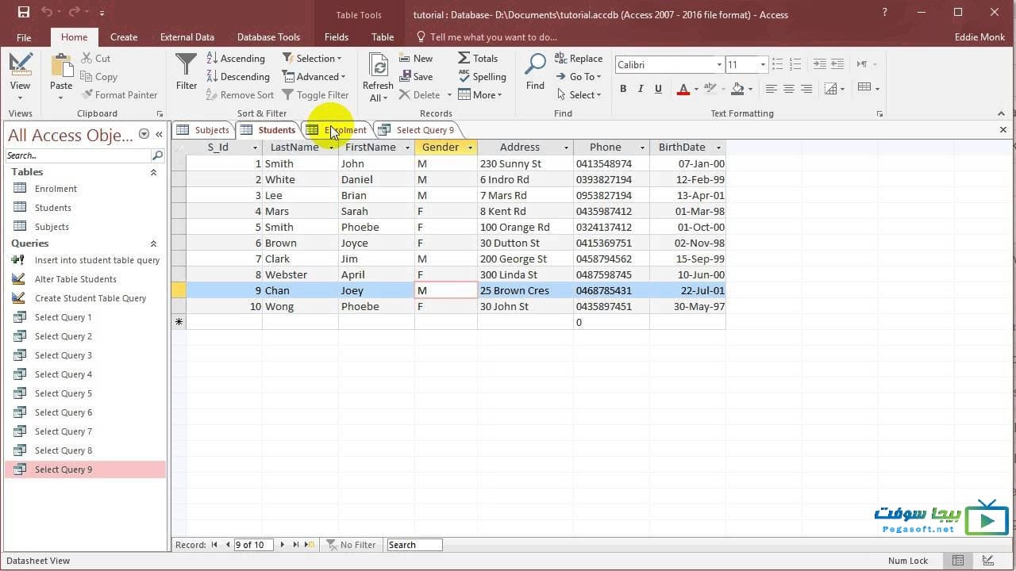Collapse the ribbon with the arrow
1016x571 pixels.
point(1001,113)
